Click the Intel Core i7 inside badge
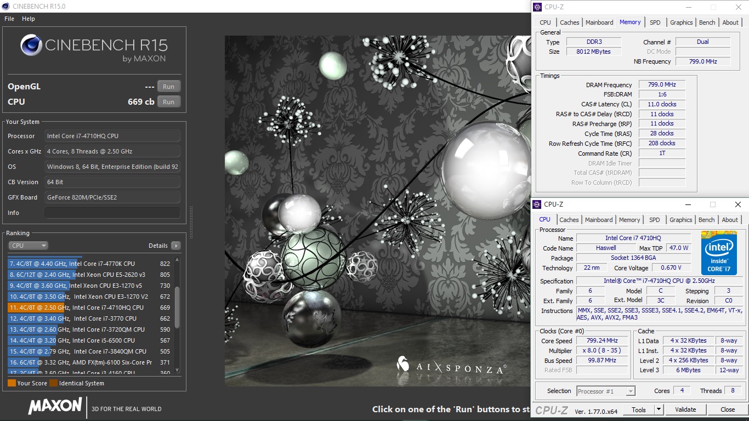 click(x=719, y=253)
